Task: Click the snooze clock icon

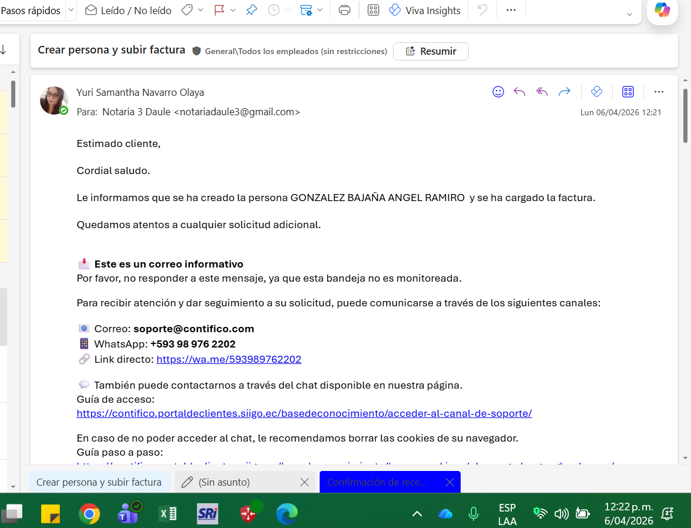Action: 274,10
